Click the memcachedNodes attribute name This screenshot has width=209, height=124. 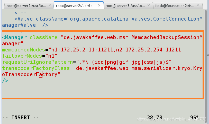[x=24, y=50]
